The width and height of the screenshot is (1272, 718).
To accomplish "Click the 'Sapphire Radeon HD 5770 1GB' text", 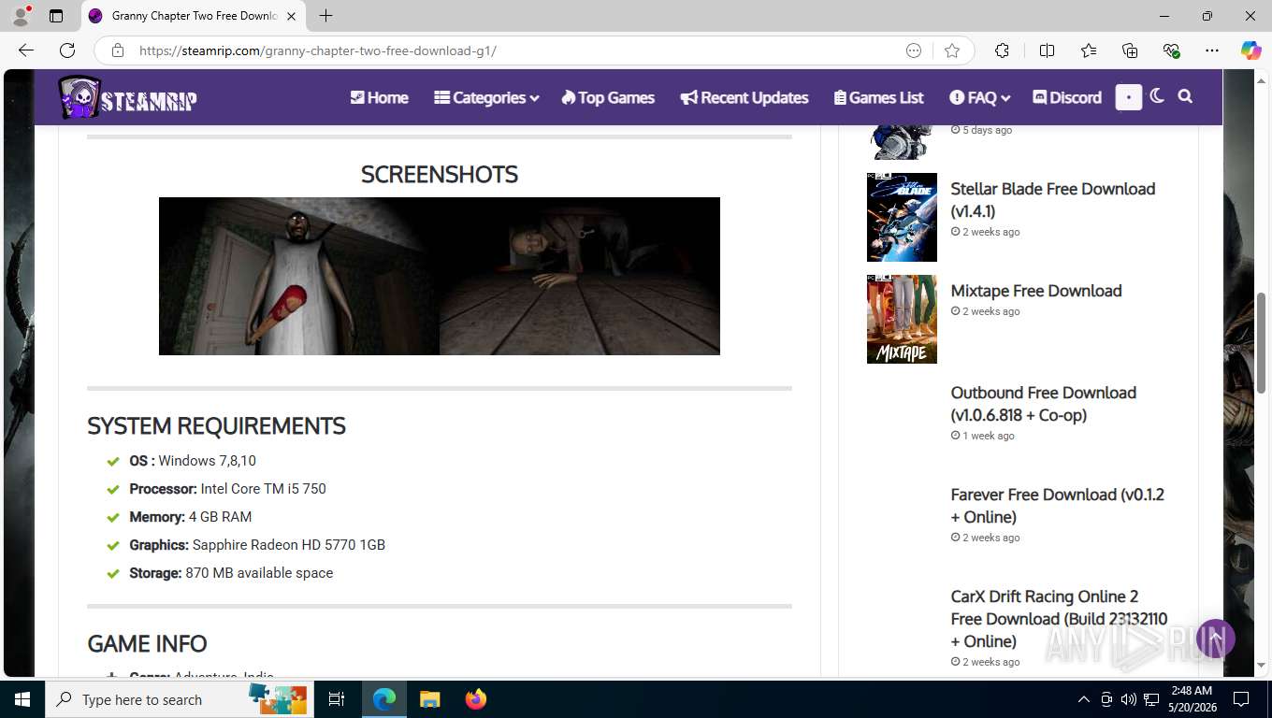I will click(289, 545).
